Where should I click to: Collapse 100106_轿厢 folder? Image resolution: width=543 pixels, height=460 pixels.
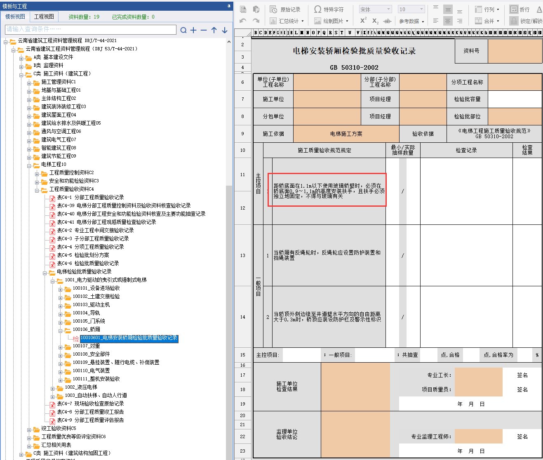pos(61,330)
